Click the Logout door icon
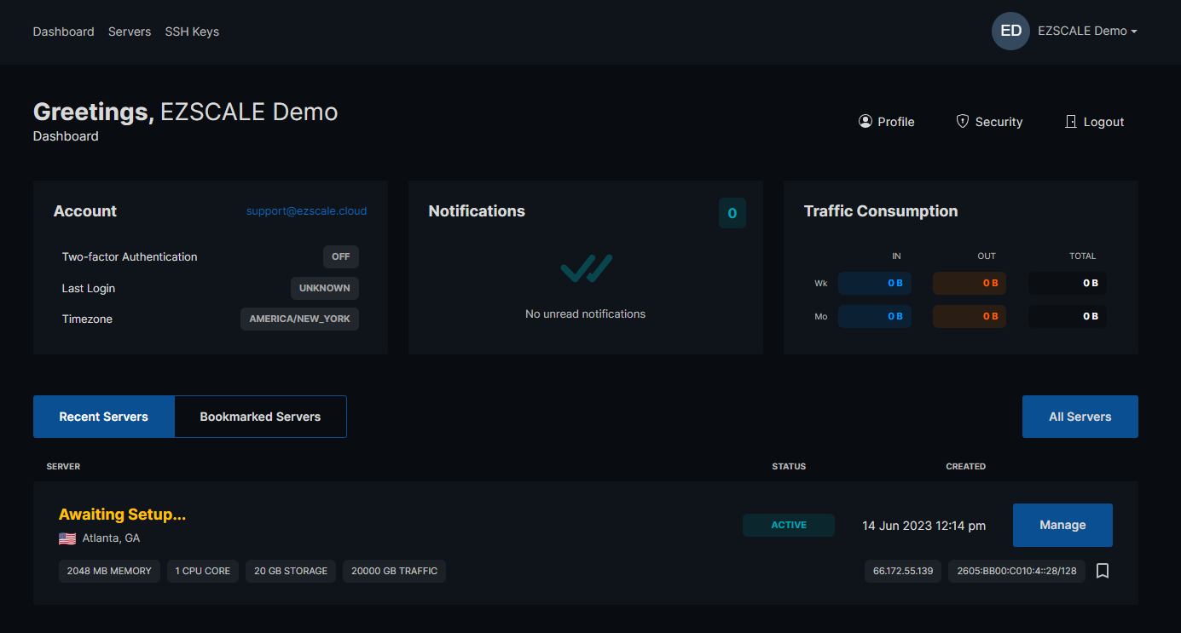Image resolution: width=1181 pixels, height=633 pixels. [x=1071, y=122]
